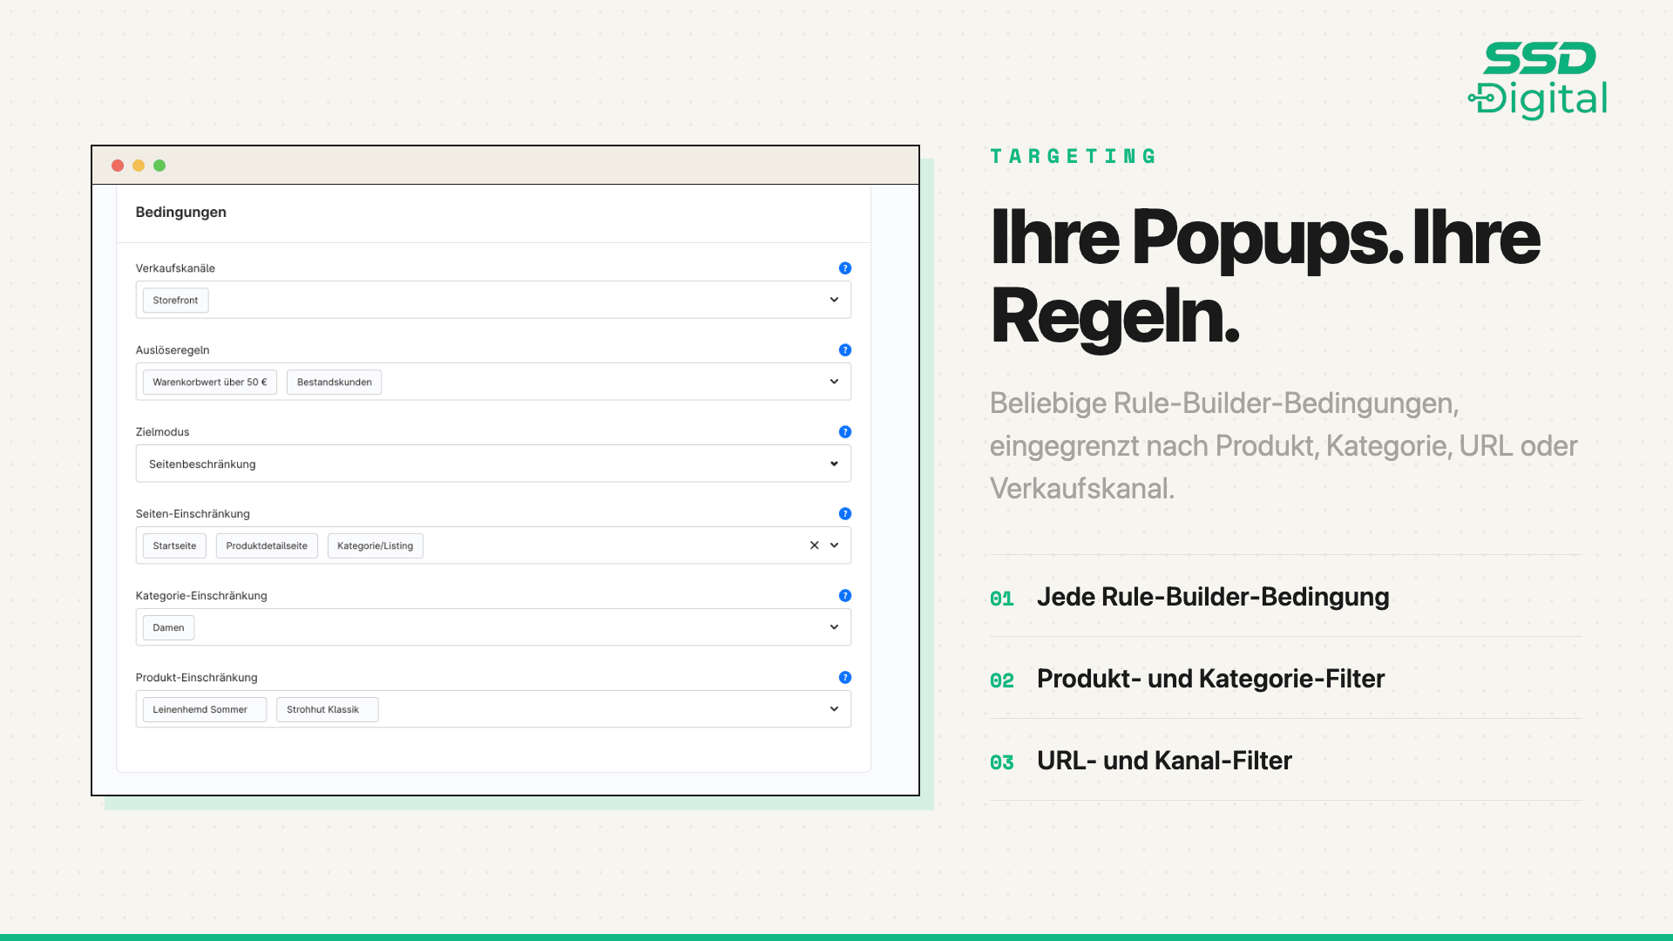Select the Storefront tag

tap(175, 301)
